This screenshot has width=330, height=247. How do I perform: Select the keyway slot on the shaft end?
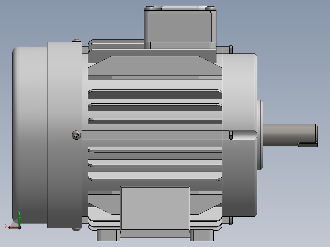click(x=307, y=145)
